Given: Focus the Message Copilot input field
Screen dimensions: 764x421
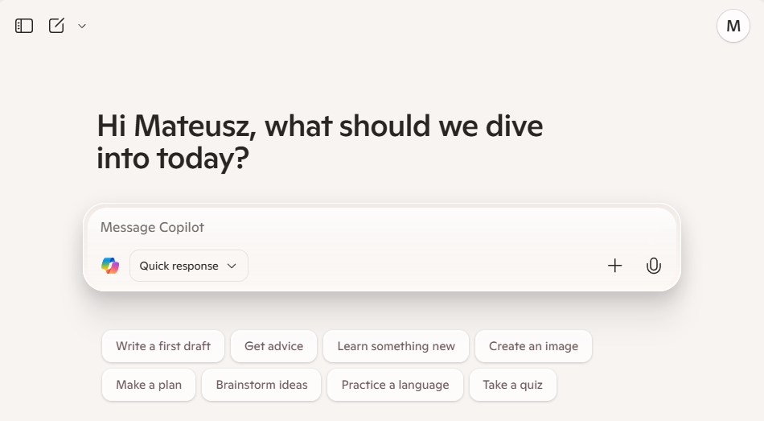Looking at the screenshot, I should coord(382,227).
